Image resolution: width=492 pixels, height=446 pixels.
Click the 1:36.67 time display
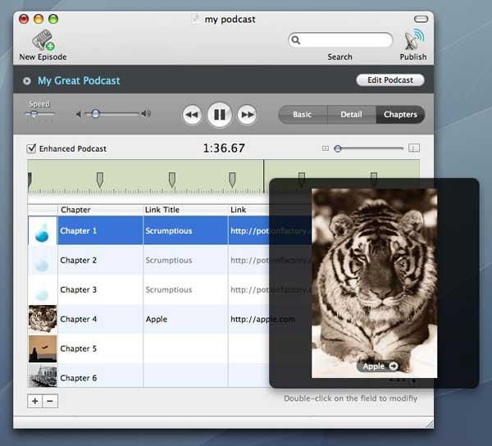[x=224, y=148]
